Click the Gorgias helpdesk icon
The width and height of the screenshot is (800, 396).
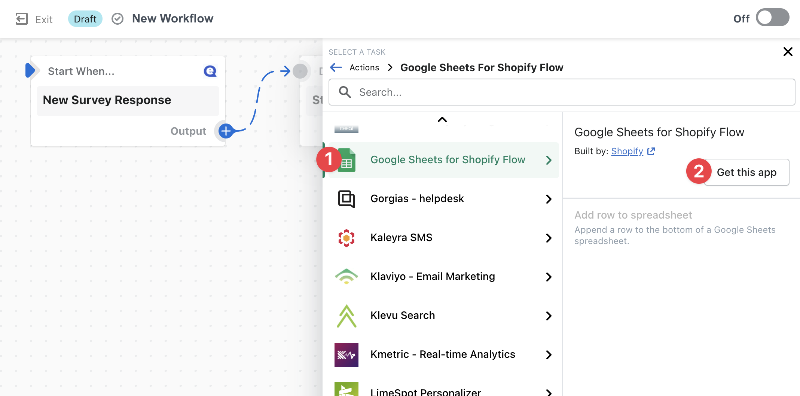pyautogui.click(x=346, y=199)
